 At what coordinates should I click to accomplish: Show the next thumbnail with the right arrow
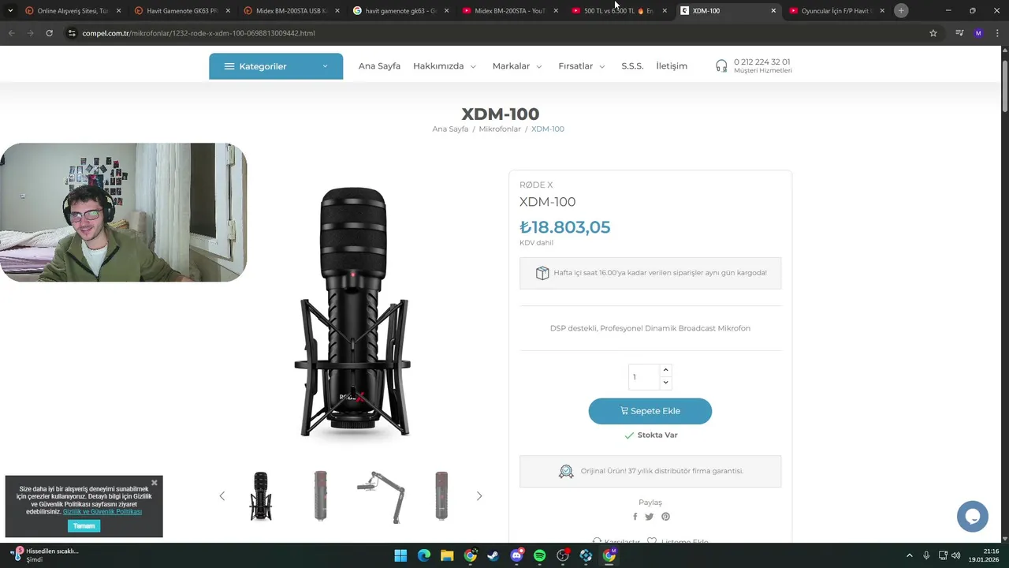coord(478,496)
